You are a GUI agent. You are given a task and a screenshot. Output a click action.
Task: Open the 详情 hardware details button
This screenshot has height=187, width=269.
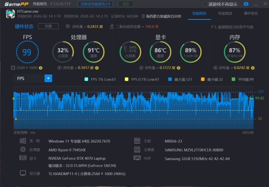click(x=48, y=26)
